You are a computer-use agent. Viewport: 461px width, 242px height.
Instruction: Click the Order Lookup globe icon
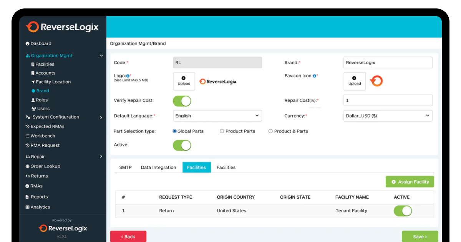tap(28, 166)
